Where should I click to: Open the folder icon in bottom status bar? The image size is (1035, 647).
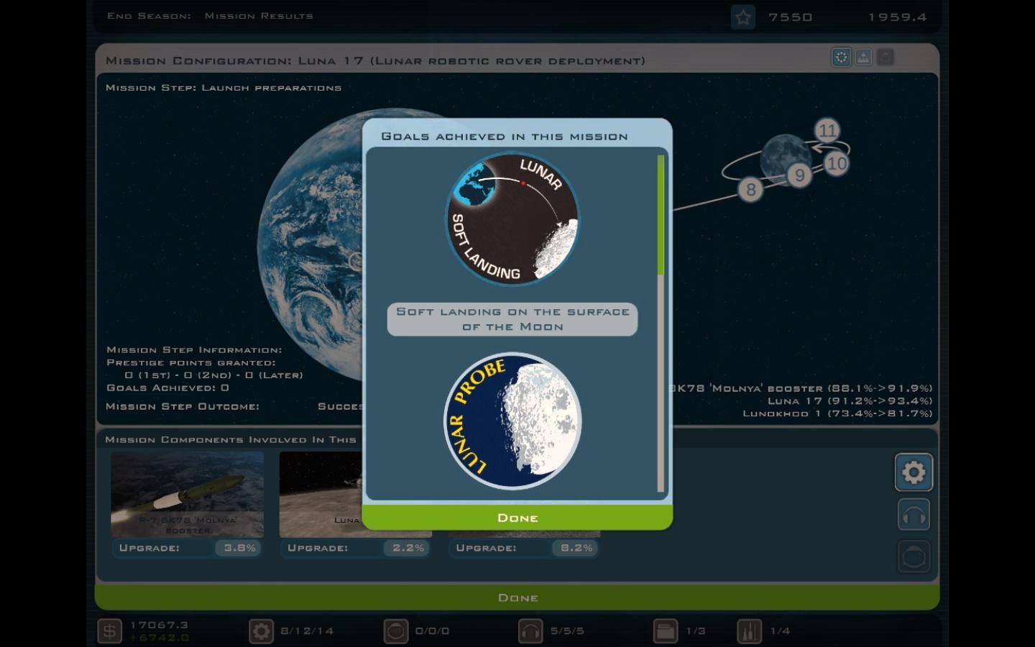(665, 631)
